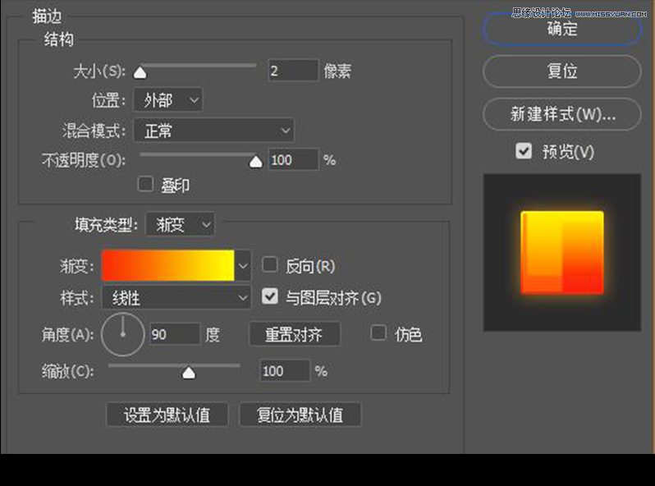The image size is (655, 486).
Task: Edit the 不透明度 percent value field
Action: click(293, 159)
